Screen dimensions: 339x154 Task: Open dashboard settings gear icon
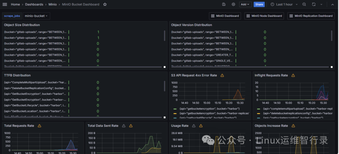pyautogui.click(x=233, y=4)
